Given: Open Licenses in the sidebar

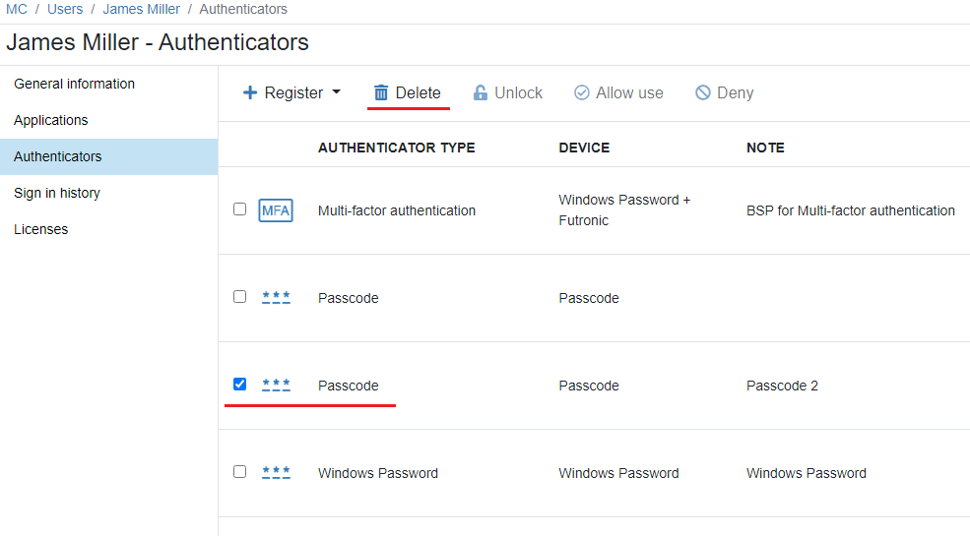Looking at the screenshot, I should coord(40,229).
